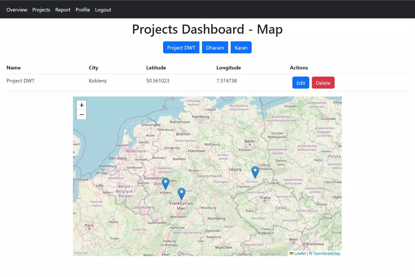Screen dimensions: 415x277
Task: Open the Overview page
Action: 17,10
